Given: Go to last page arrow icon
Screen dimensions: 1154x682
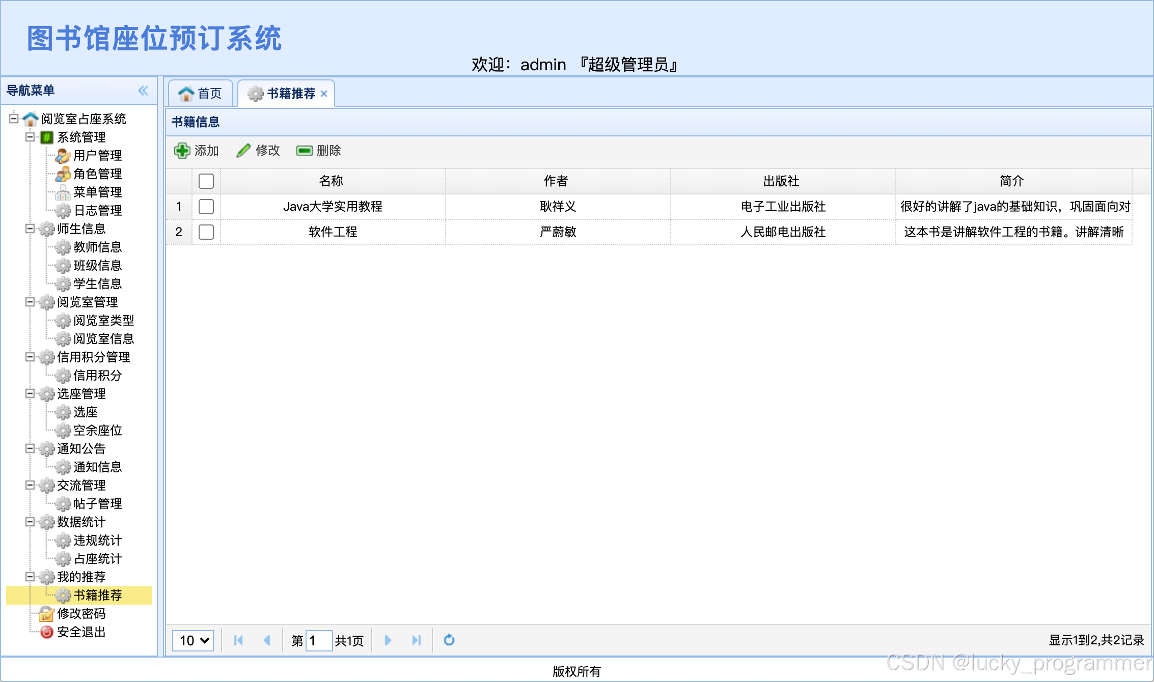Looking at the screenshot, I should click(x=416, y=640).
